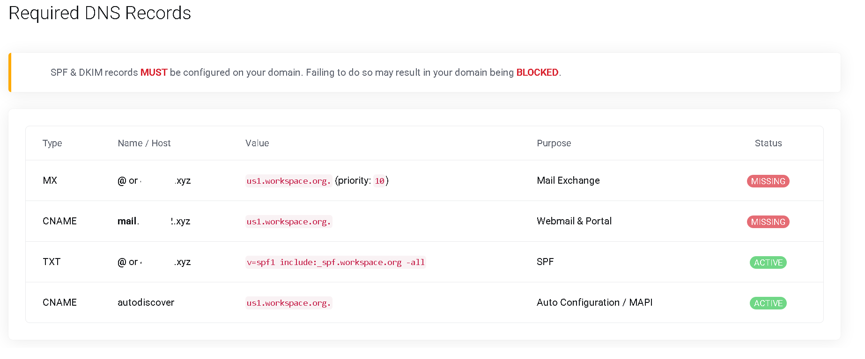Click the ACTIVE badge for Auto Configuration / MAPI
Screen dimensions: 865x359
pos(768,303)
